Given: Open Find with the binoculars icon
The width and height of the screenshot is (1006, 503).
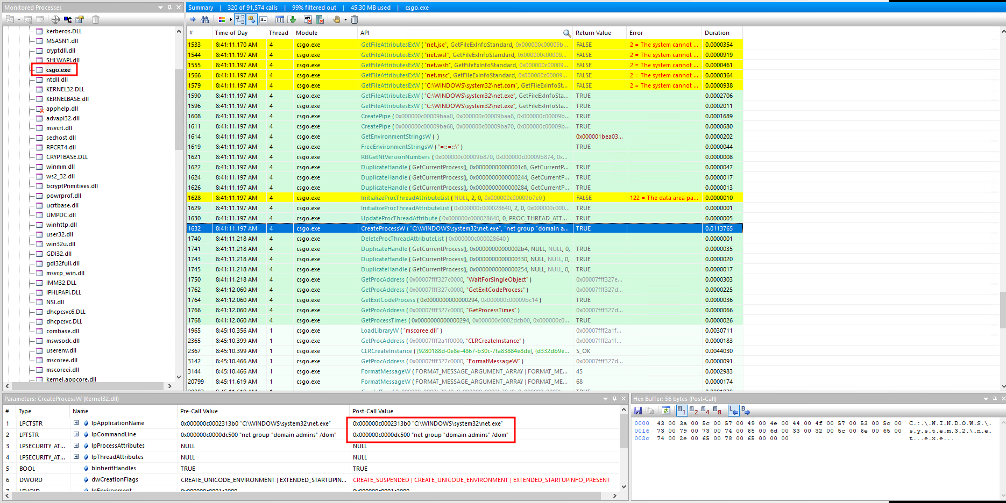Looking at the screenshot, I should 204,19.
